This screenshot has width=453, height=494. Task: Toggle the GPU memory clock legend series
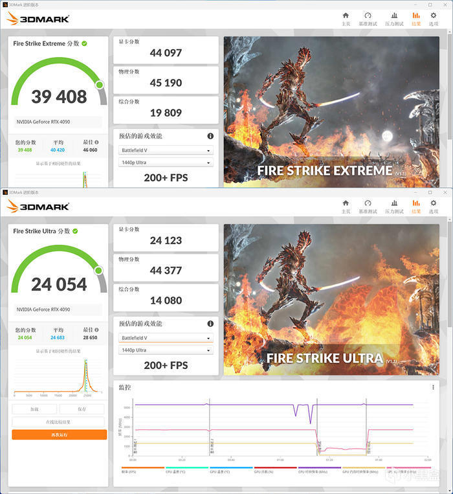[364, 470]
